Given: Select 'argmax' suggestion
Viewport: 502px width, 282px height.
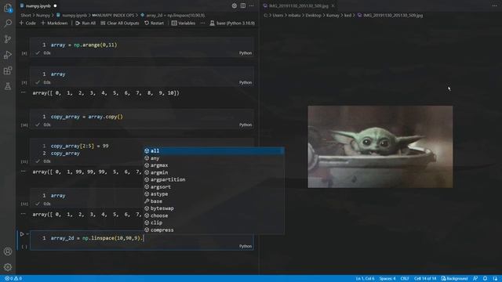Looking at the screenshot, I should pos(213,165).
